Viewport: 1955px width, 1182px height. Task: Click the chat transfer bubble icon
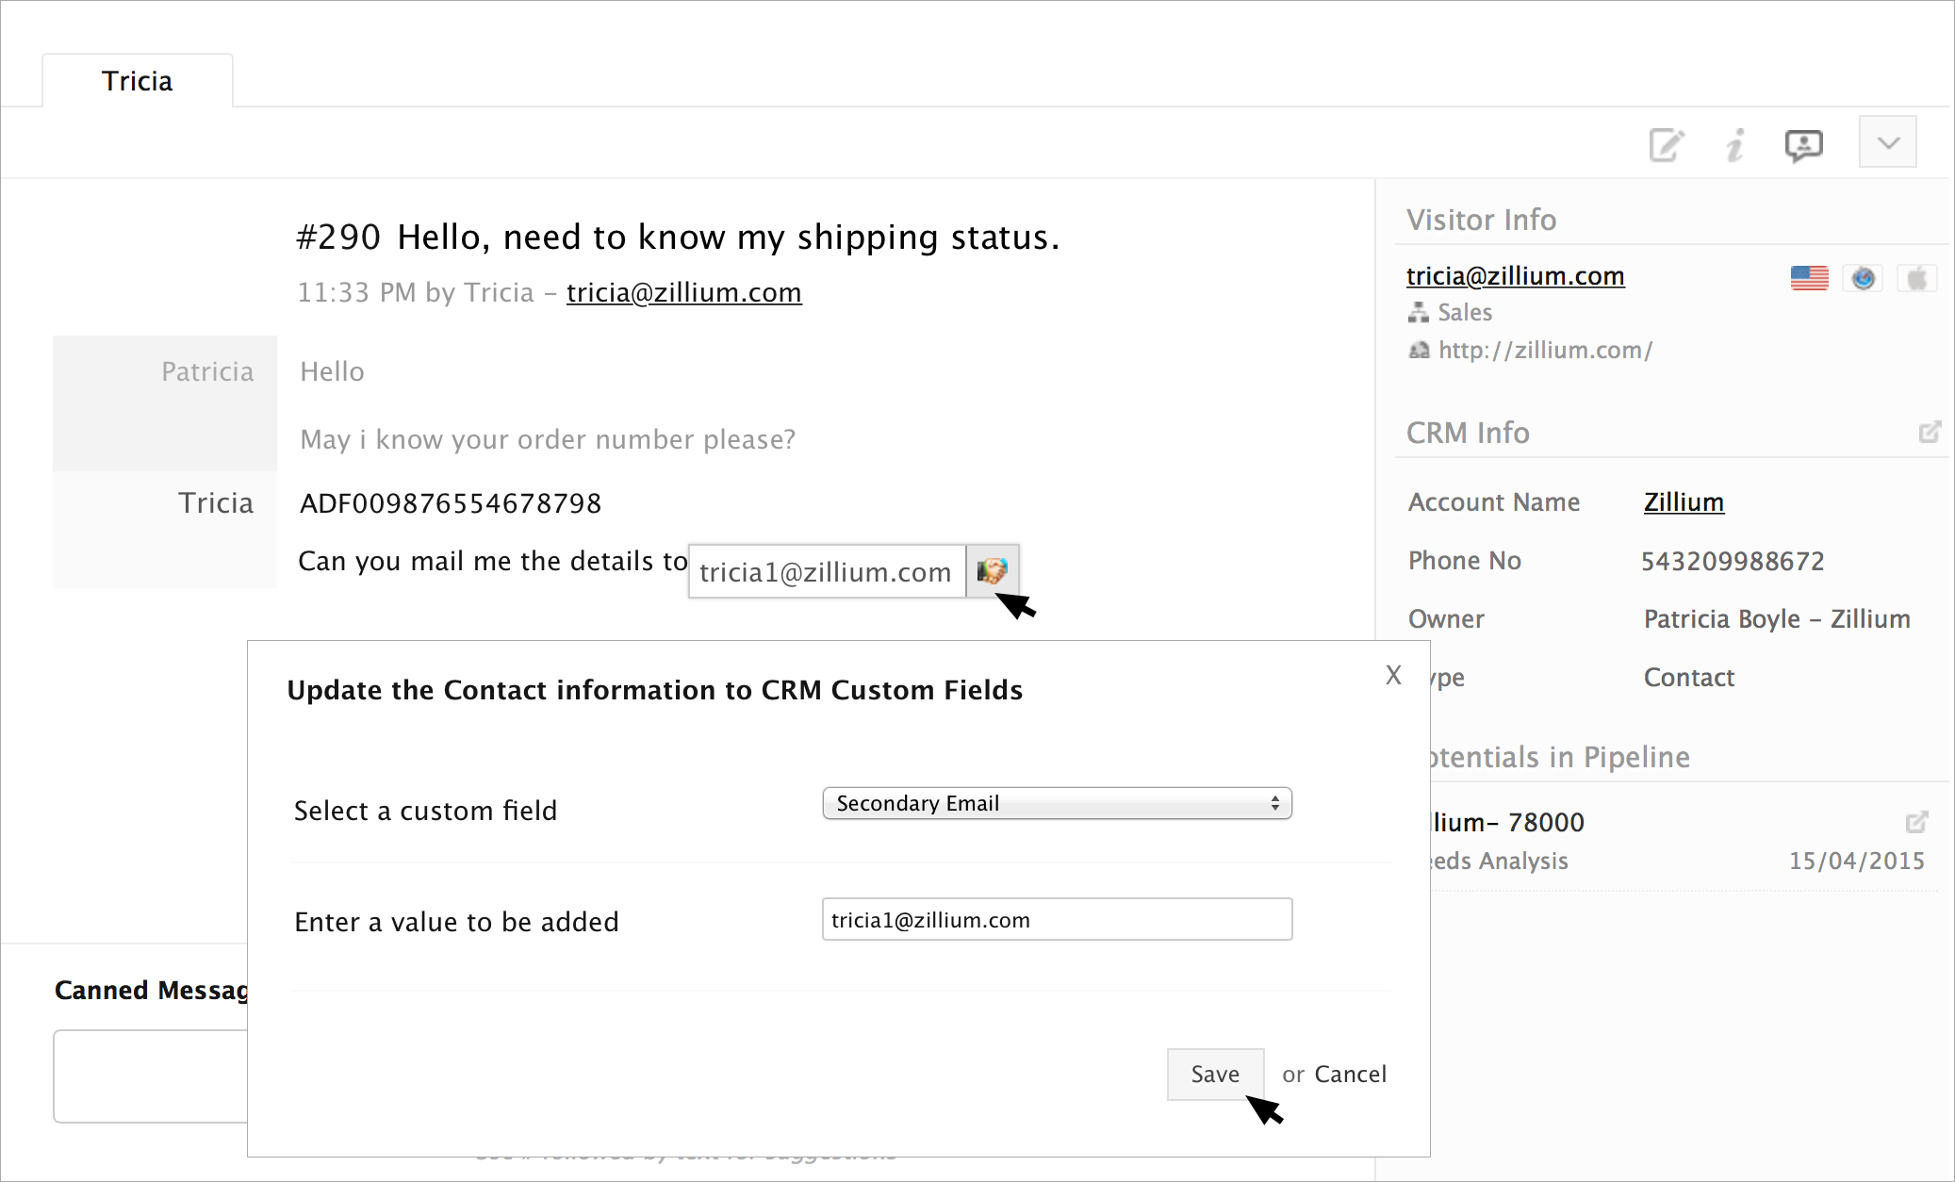click(1803, 145)
